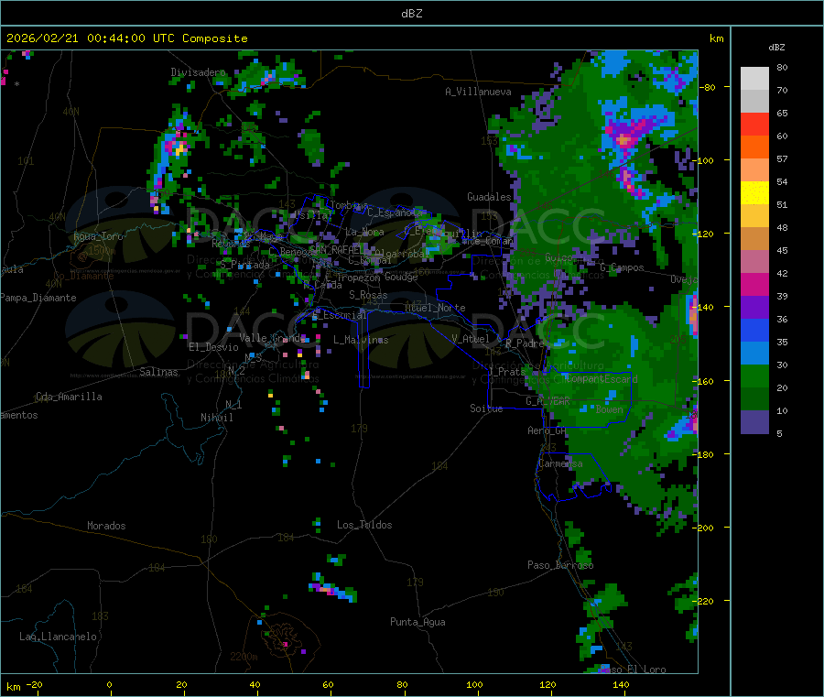Click the Paso_Barroso label
The width and height of the screenshot is (824, 697).
[560, 565]
